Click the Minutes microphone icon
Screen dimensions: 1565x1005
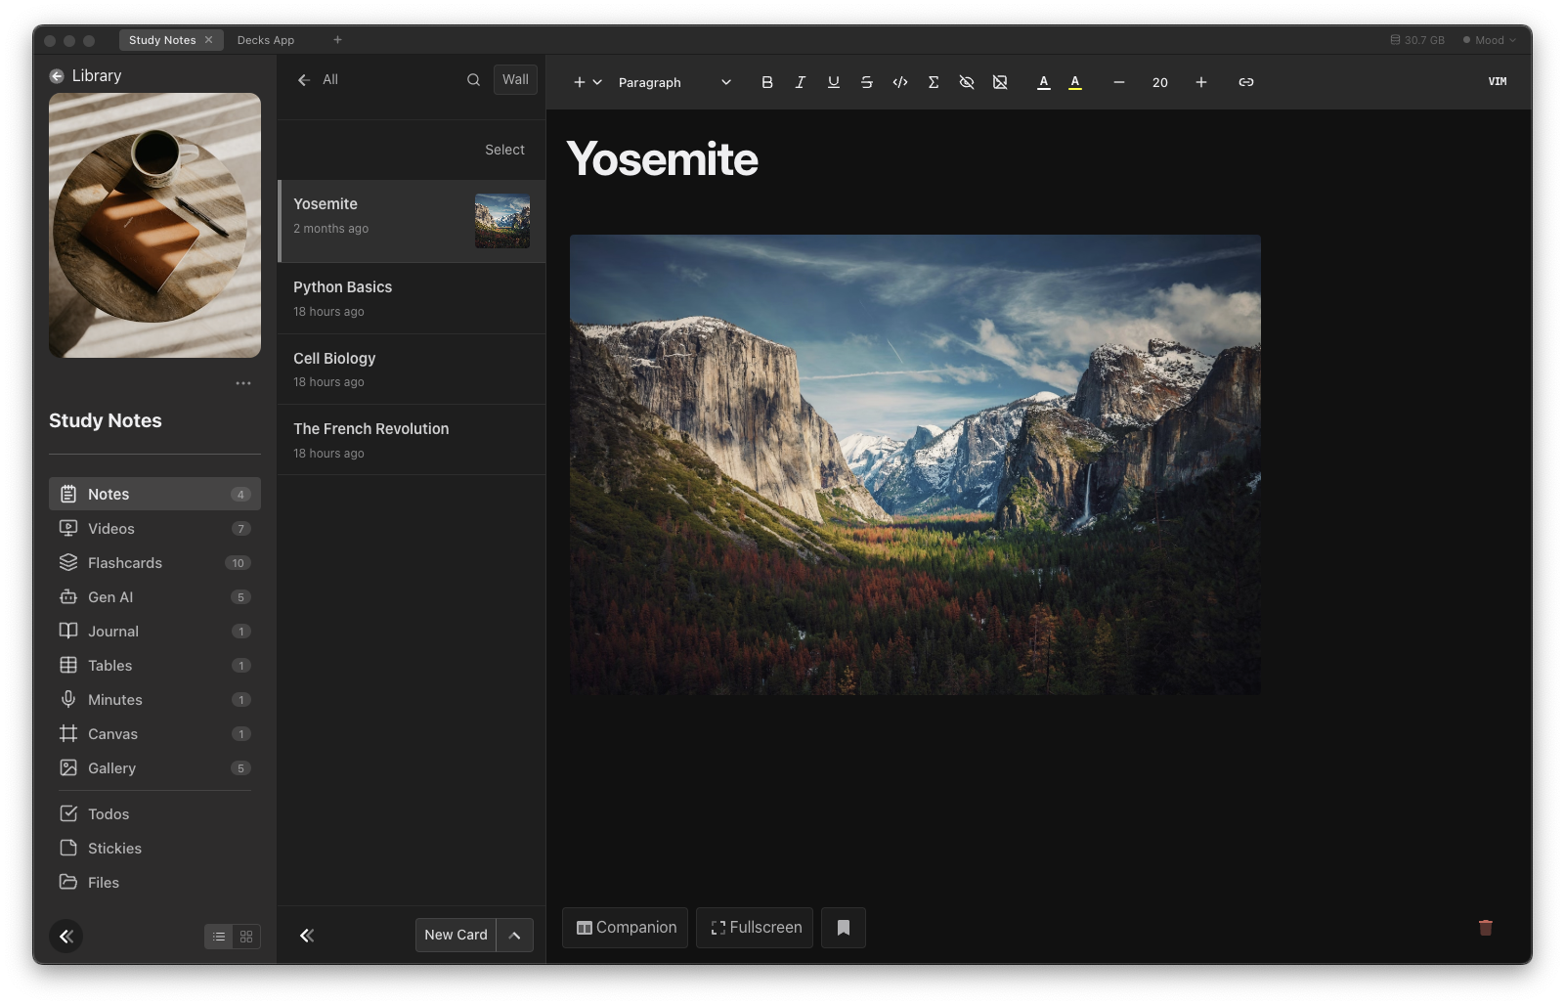coord(66,699)
